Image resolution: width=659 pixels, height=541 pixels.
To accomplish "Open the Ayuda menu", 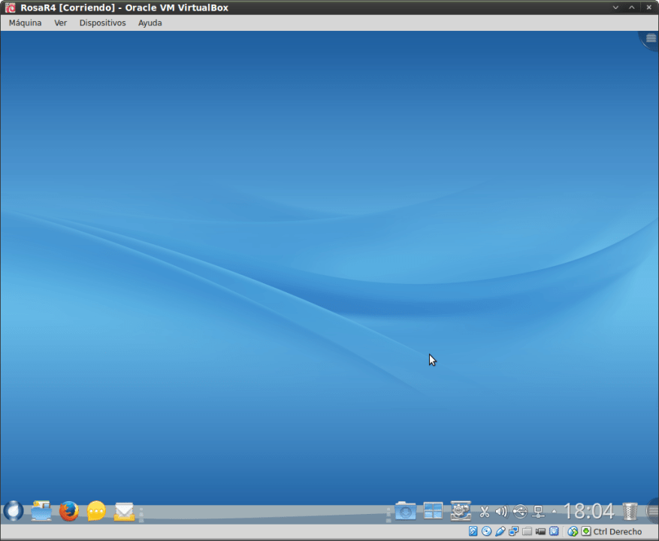I will pos(150,23).
